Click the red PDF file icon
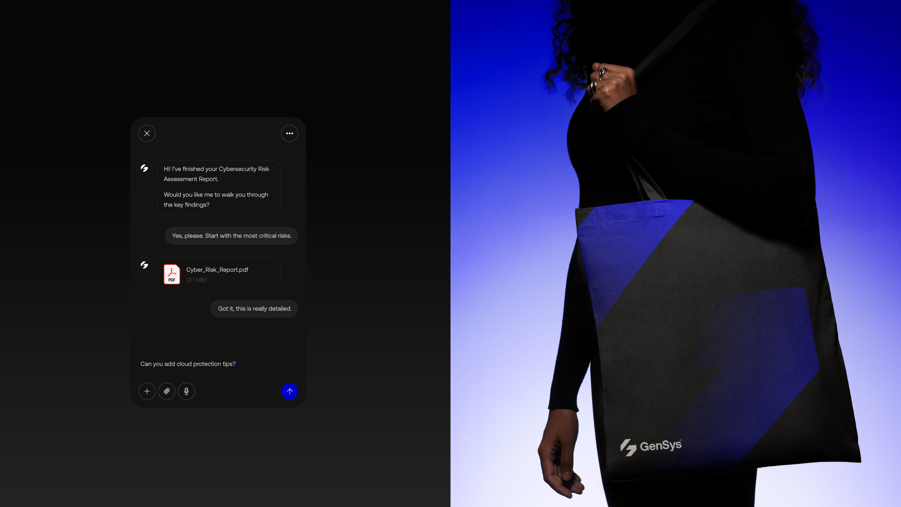Viewport: 901px width, 507px height. click(172, 274)
